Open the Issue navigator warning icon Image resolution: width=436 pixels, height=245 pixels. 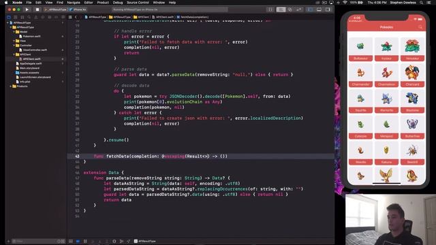point(36,17)
